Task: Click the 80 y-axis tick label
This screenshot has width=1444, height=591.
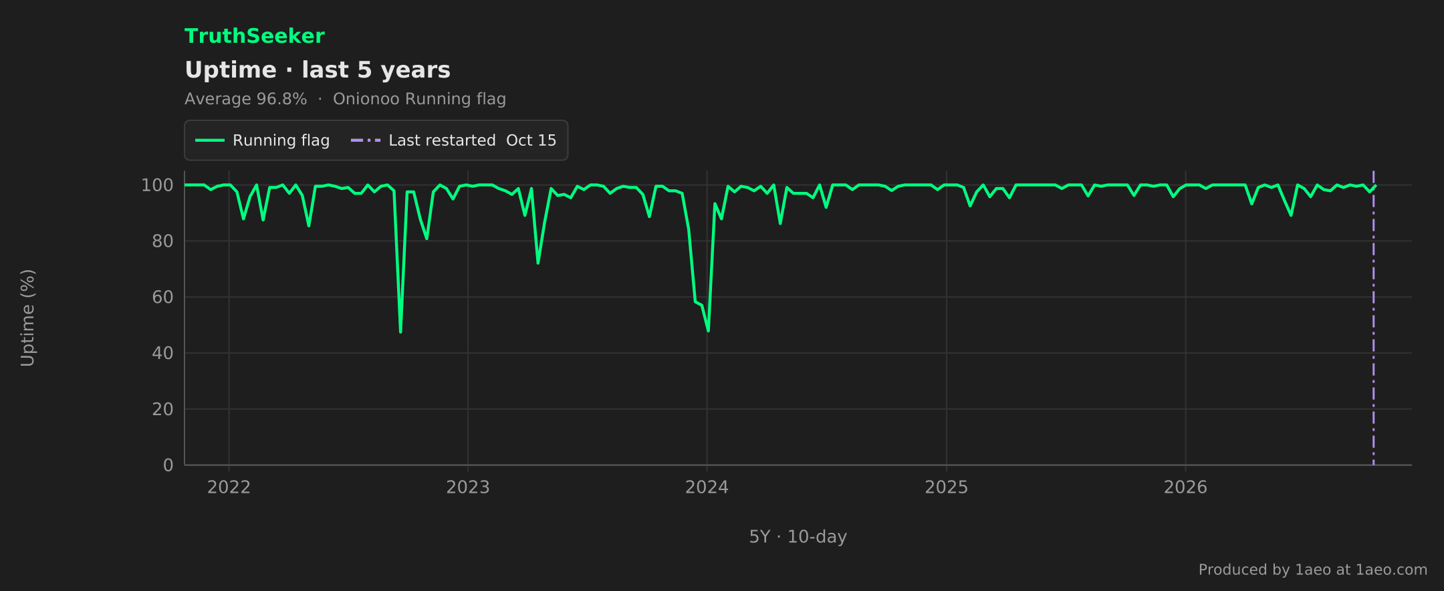Action: pyautogui.click(x=162, y=241)
